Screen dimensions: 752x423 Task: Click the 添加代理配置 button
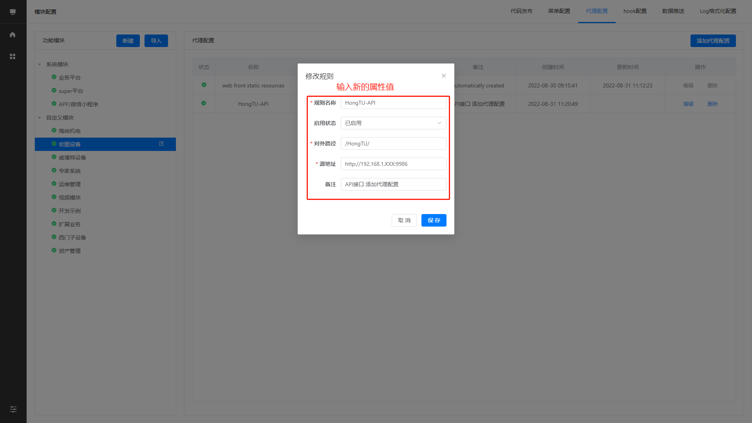[x=713, y=41]
